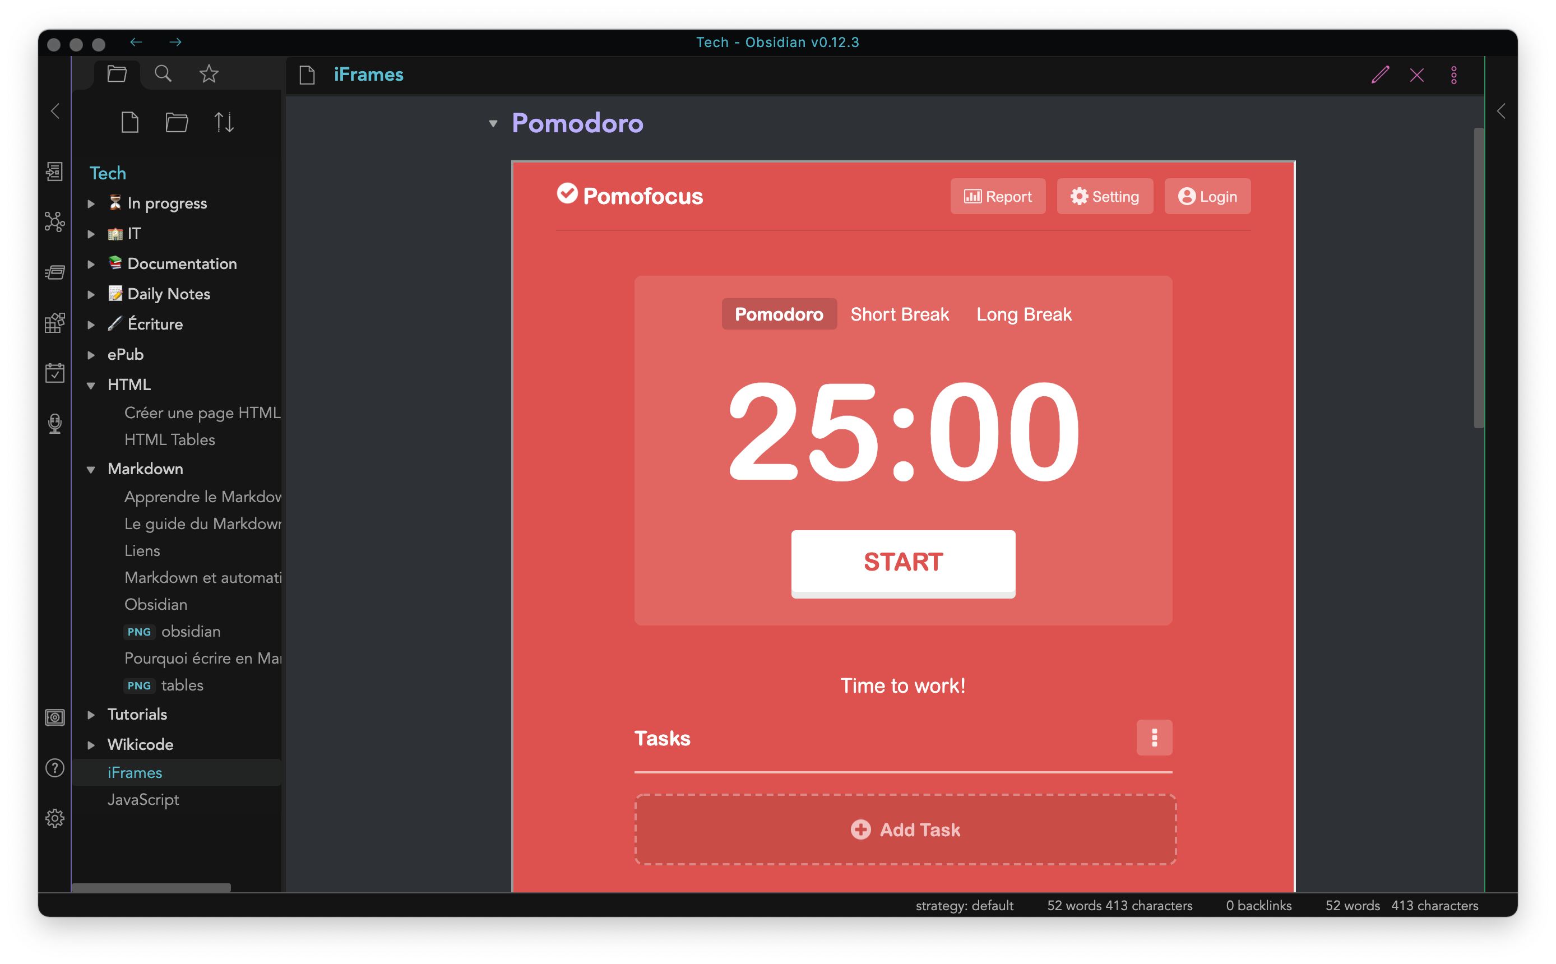
Task: Click Pomofocus logo checkmark
Action: [567, 193]
